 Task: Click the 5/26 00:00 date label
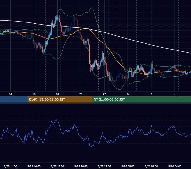(x=128, y=166)
